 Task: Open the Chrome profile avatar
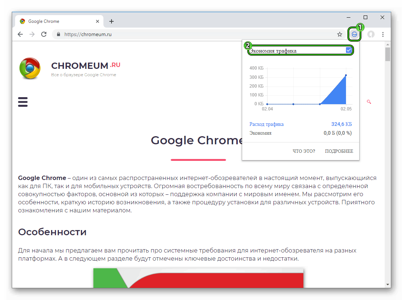(x=371, y=34)
